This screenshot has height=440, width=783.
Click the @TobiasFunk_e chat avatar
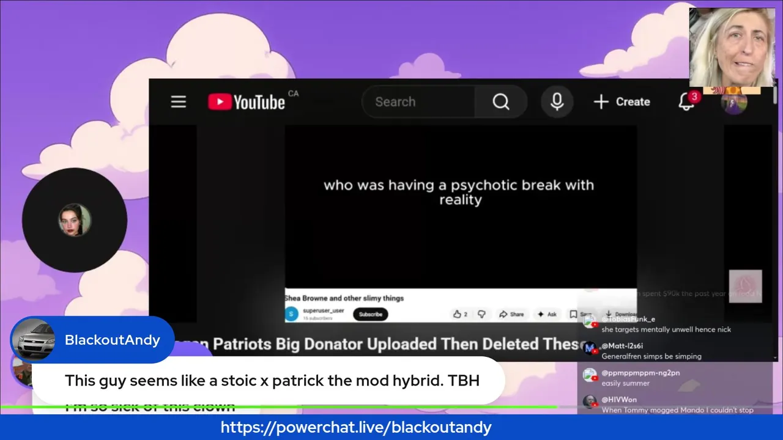tap(590, 321)
